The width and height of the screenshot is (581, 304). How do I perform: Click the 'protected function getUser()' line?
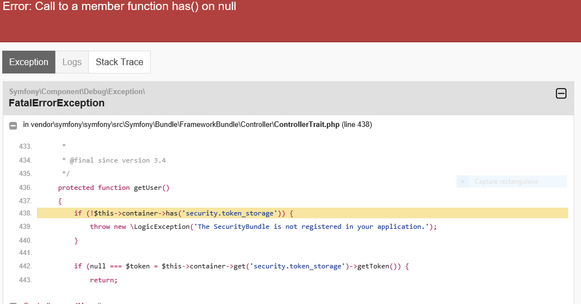click(x=114, y=188)
